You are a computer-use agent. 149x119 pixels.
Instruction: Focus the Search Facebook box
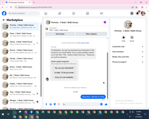coord(24,13)
